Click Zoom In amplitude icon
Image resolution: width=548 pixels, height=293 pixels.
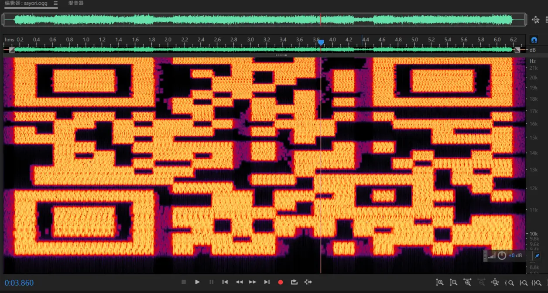tap(439, 282)
